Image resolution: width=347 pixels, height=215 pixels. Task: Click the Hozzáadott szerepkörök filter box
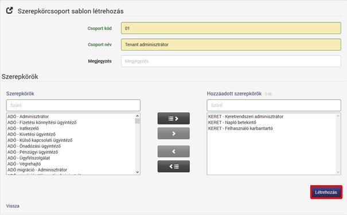pos(274,105)
